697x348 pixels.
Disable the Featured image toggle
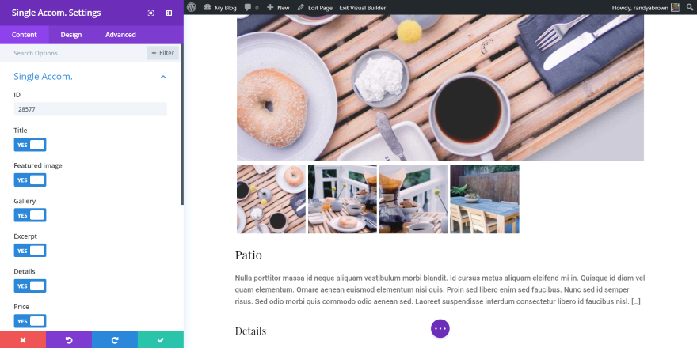[30, 180]
